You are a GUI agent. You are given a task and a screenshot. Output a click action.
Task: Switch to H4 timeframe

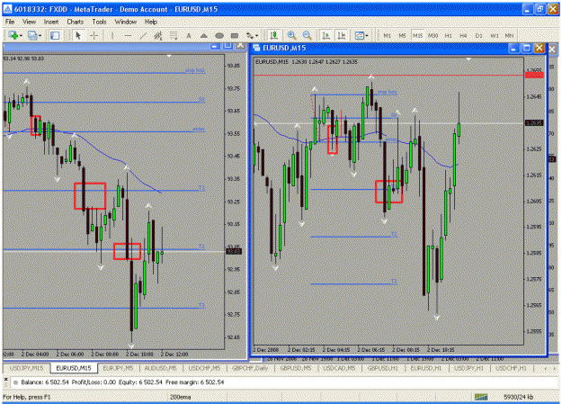click(x=463, y=35)
